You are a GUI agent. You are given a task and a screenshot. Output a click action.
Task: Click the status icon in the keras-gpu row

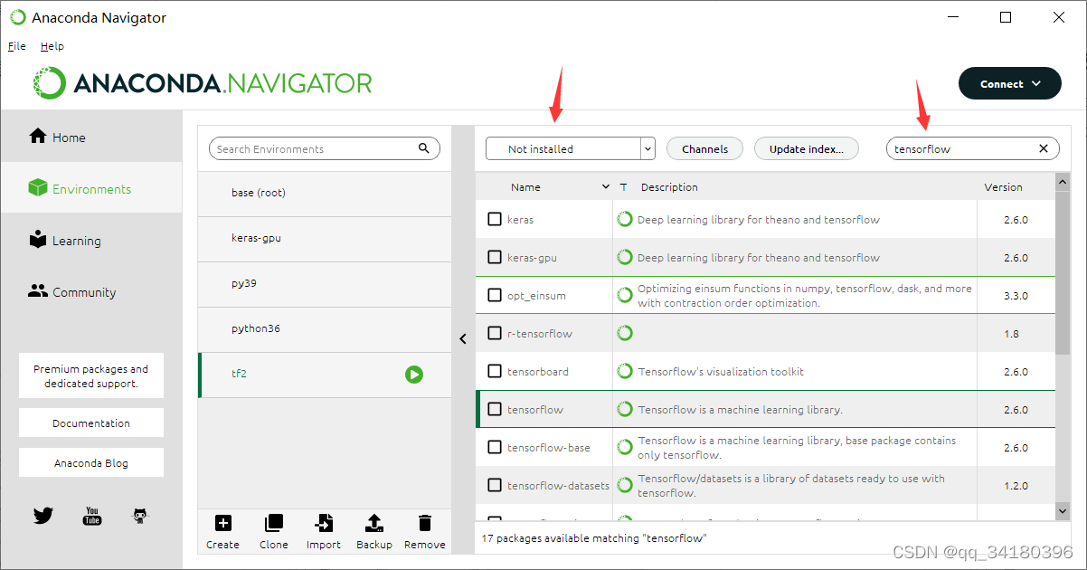624,257
